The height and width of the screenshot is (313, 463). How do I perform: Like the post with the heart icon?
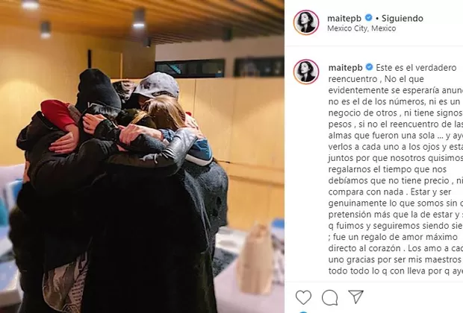[x=303, y=297]
